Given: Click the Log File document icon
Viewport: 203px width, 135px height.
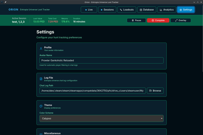Looking at the screenshot, I should click(x=41, y=79).
